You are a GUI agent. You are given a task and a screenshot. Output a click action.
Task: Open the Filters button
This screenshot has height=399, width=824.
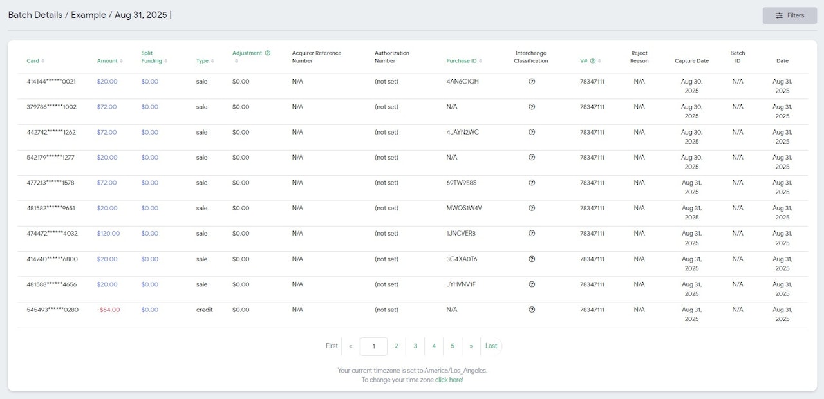[790, 15]
